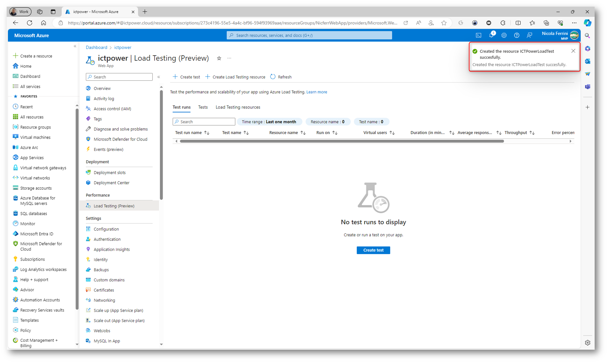This screenshot has height=363, width=608.
Task: Focus the Azure global search box
Action: coord(309,35)
